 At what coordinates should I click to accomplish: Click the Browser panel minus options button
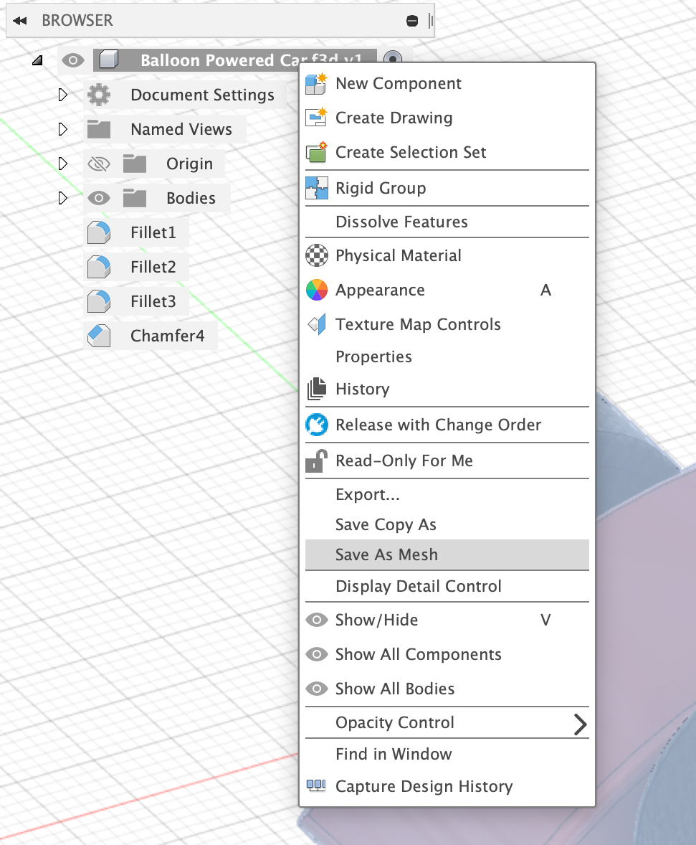[412, 21]
